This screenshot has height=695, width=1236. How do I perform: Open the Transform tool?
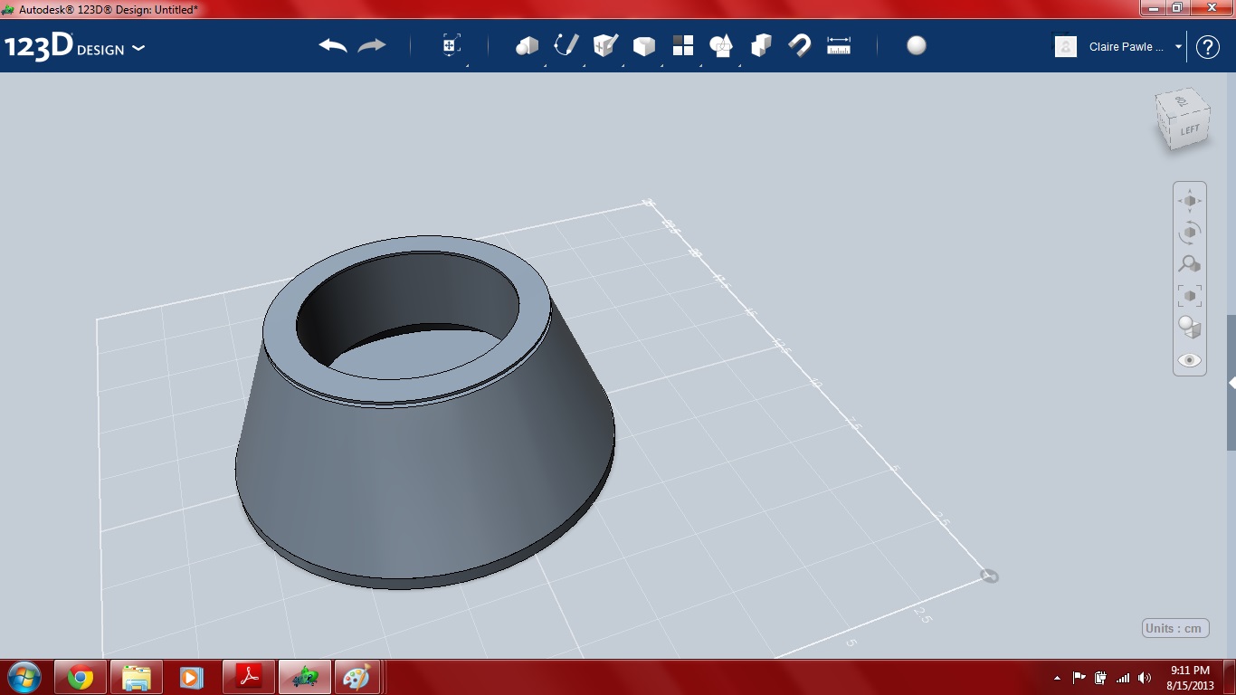451,45
